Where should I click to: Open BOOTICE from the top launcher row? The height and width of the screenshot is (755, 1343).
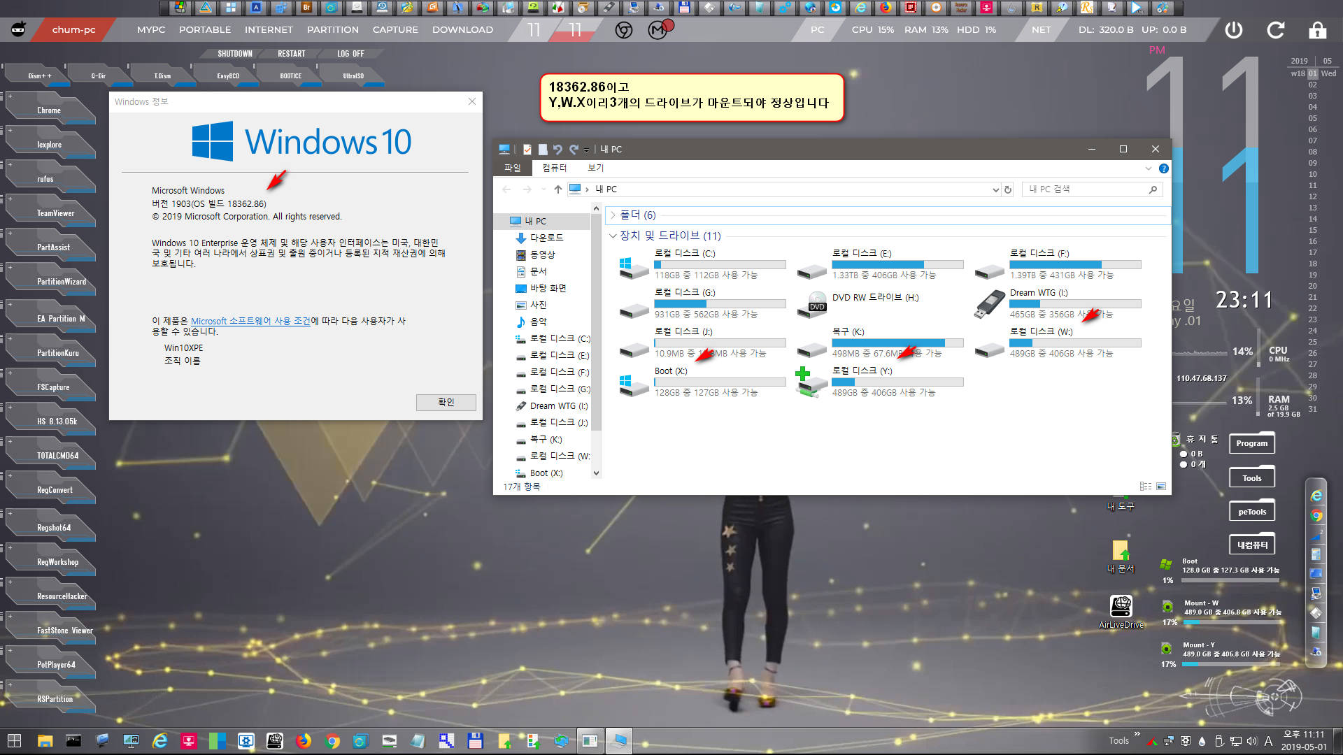coord(291,75)
